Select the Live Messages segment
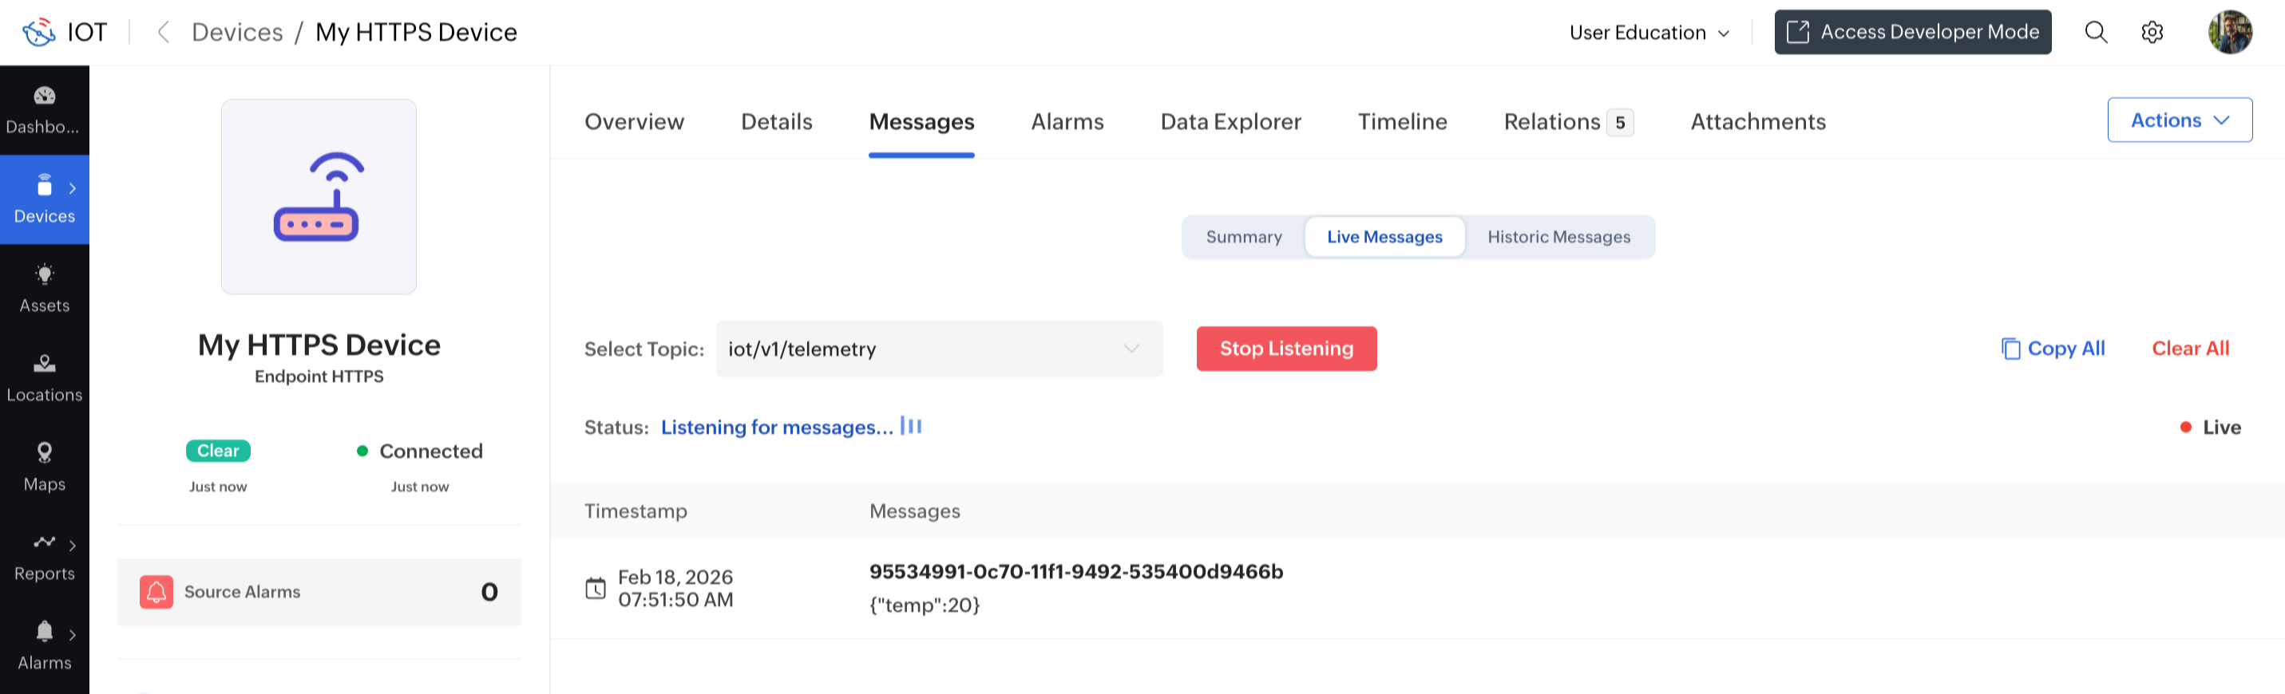Viewport: 2285px width, 694px height. pyautogui.click(x=1384, y=237)
